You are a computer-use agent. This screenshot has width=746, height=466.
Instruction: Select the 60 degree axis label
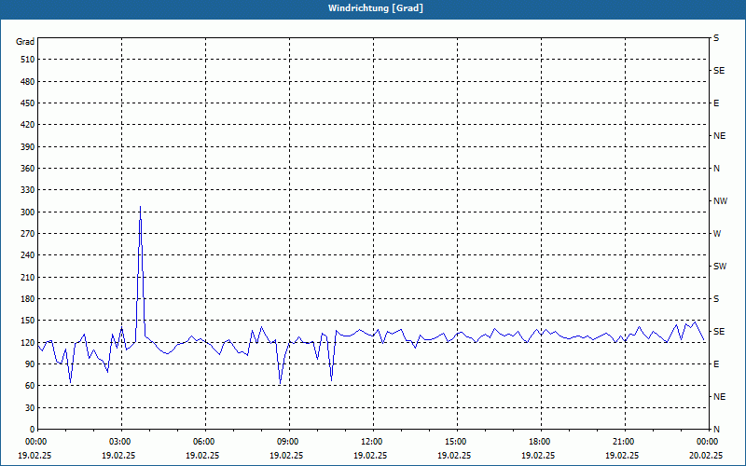(x=30, y=386)
